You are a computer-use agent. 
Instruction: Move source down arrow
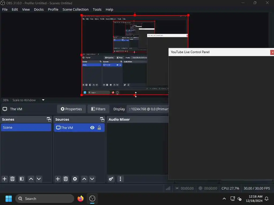pos(92,179)
